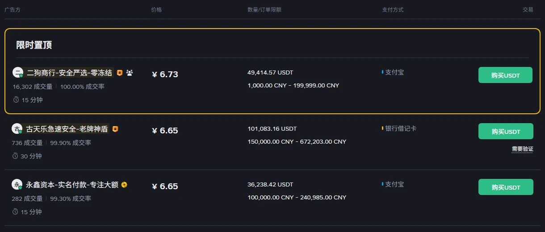Viewport: 545px width, 232px height.
Task: Click the clock icon beside 30 分钟
Action: [15, 156]
